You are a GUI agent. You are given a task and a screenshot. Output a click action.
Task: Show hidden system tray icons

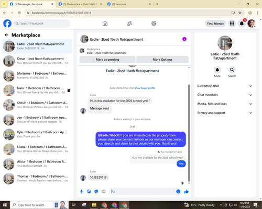click(x=221, y=205)
